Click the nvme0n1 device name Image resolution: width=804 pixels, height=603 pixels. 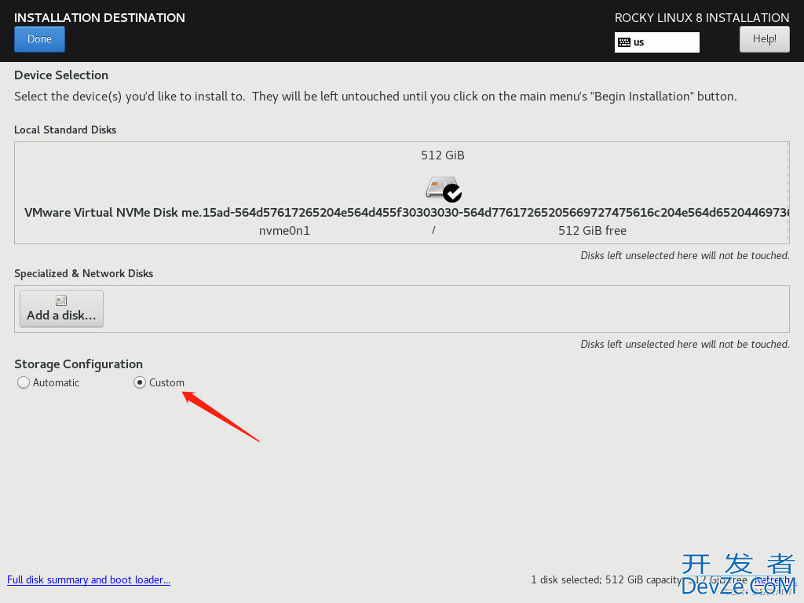click(284, 231)
